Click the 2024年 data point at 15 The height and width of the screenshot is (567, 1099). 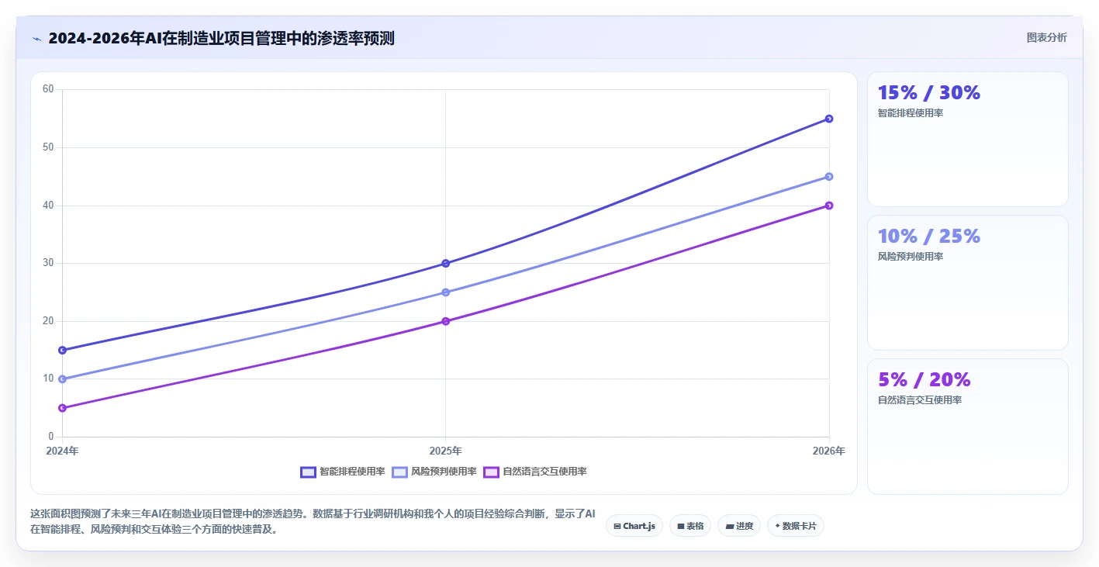click(62, 350)
